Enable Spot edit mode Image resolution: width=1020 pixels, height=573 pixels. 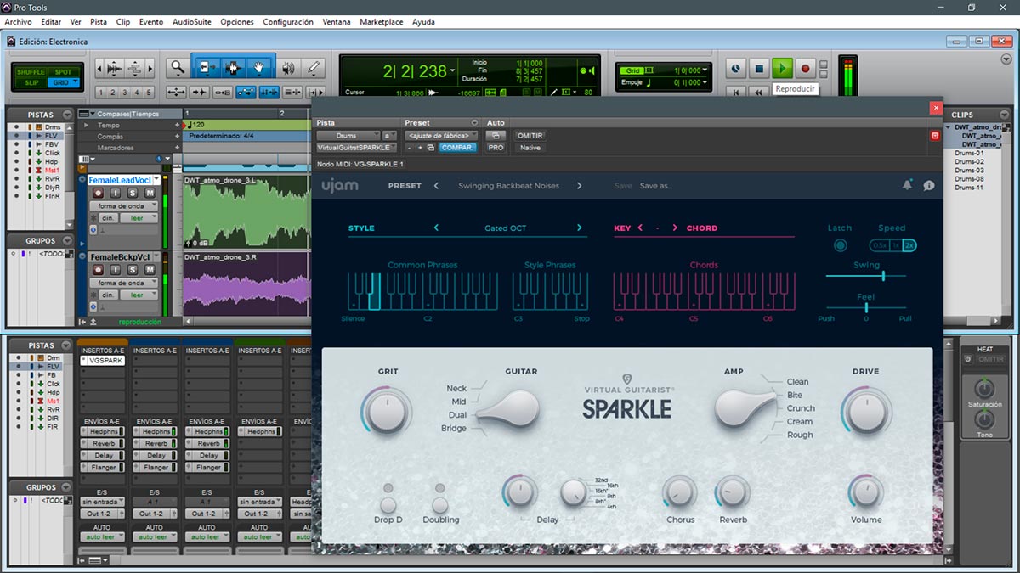point(64,72)
